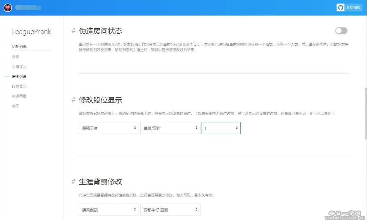Click the user avatar in the header
Viewport: 367px width, 220px height.
coord(8,8)
